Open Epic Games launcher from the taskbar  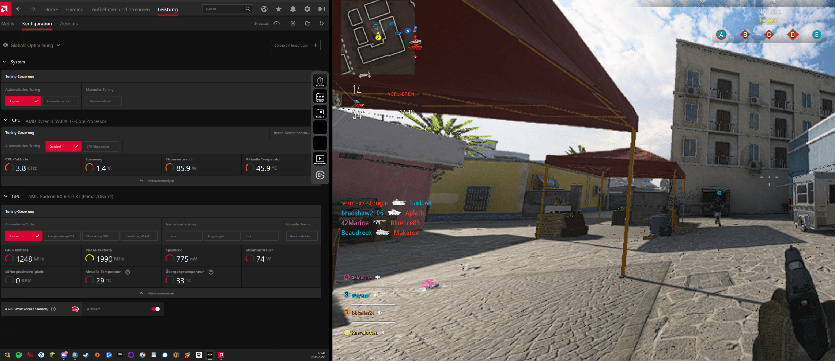[120, 355]
